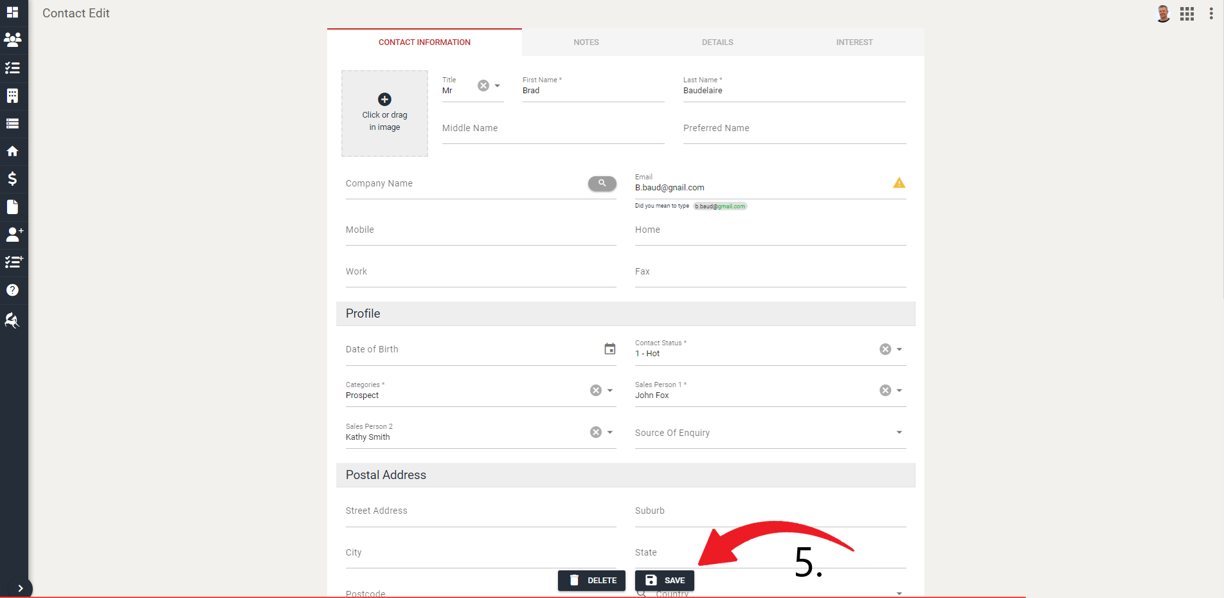Open the Sales dollar icon in sidebar
Viewport: 1224px width, 598px height.
tap(13, 179)
